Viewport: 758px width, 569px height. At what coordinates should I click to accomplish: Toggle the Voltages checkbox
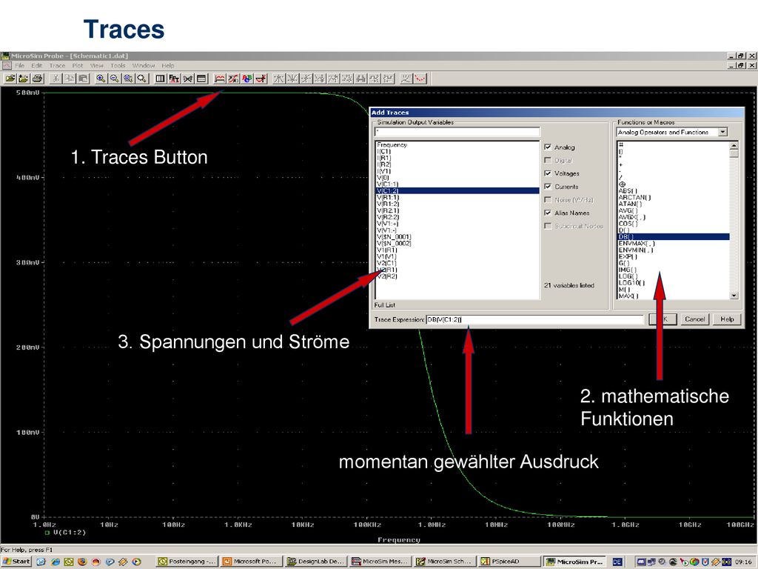(548, 173)
